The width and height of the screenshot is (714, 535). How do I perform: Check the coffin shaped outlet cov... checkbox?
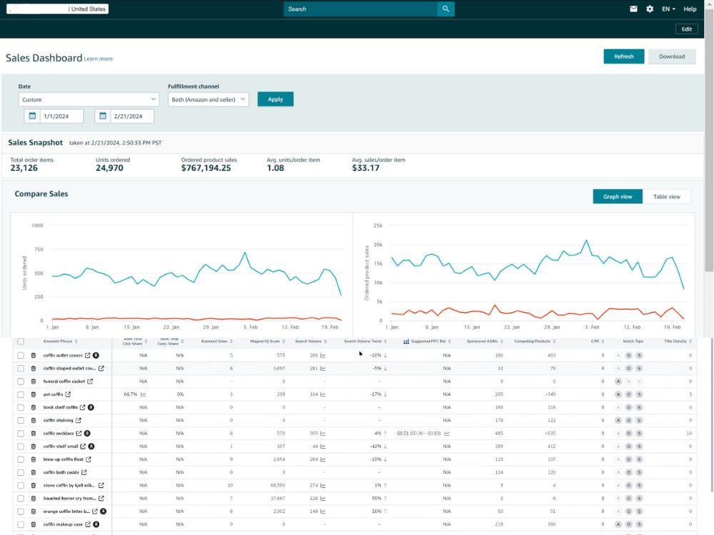coord(21,369)
